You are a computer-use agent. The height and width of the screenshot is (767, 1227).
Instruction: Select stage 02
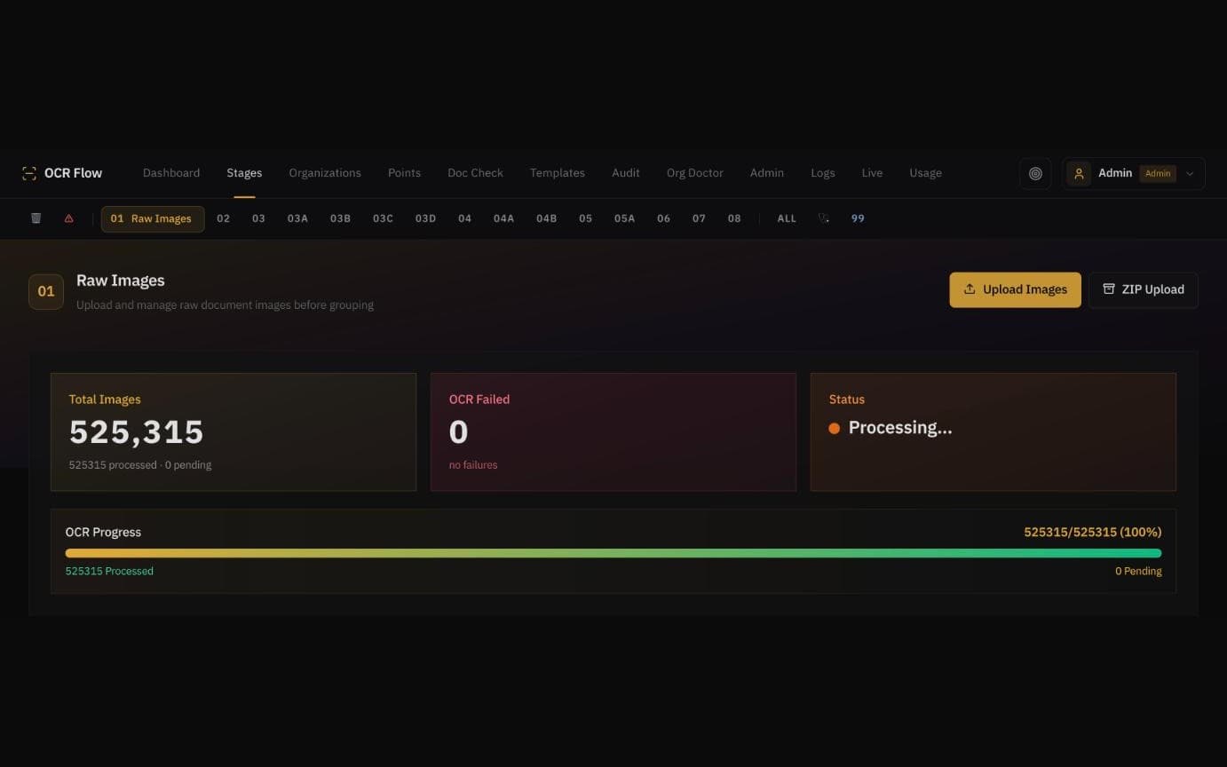(224, 218)
